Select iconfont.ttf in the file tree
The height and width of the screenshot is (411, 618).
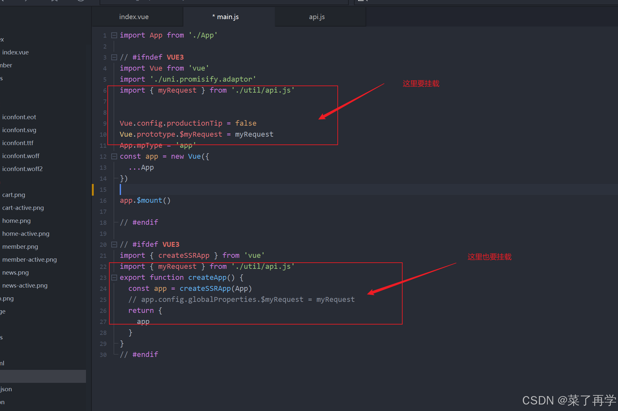[x=18, y=143]
